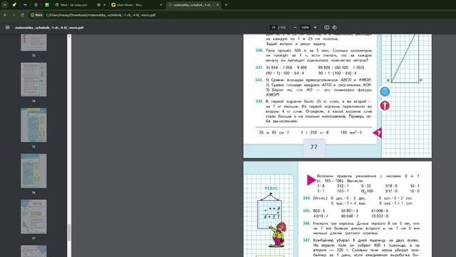Open the green spreadsheet pinned tab
Screen dimensions: 456x257
click(x=47, y=5)
